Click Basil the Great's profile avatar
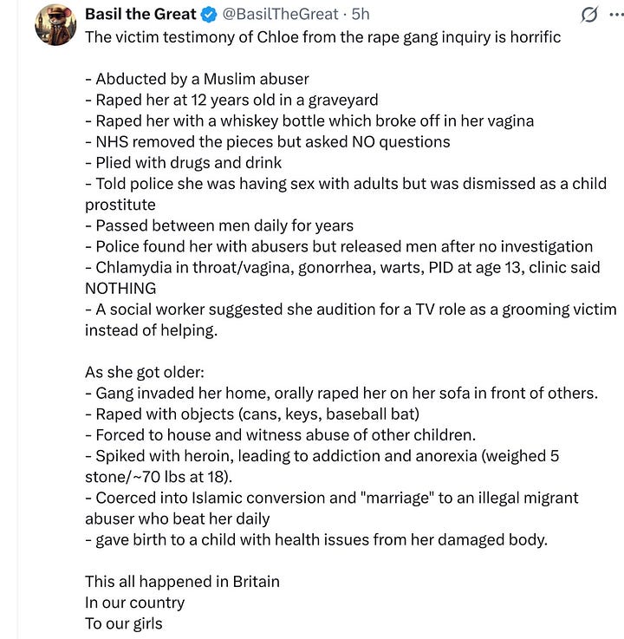The height and width of the screenshot is (639, 624). (x=55, y=24)
